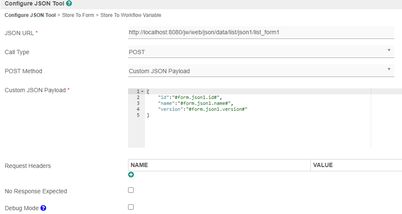Click the help icon beside Configure JSON Tool
The width and height of the screenshot is (402, 214).
pyautogui.click(x=69, y=3)
